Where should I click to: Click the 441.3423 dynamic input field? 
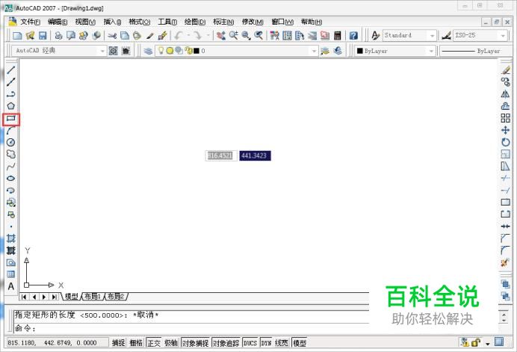coord(255,155)
